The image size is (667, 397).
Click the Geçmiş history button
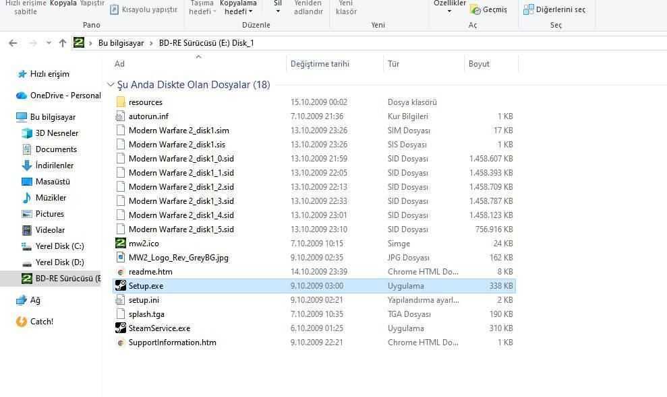(489, 9)
